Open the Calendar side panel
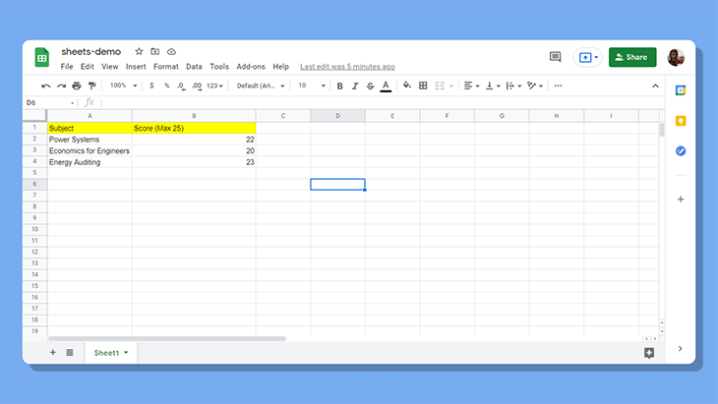Screen dimensions: 718x404 pyautogui.click(x=681, y=90)
